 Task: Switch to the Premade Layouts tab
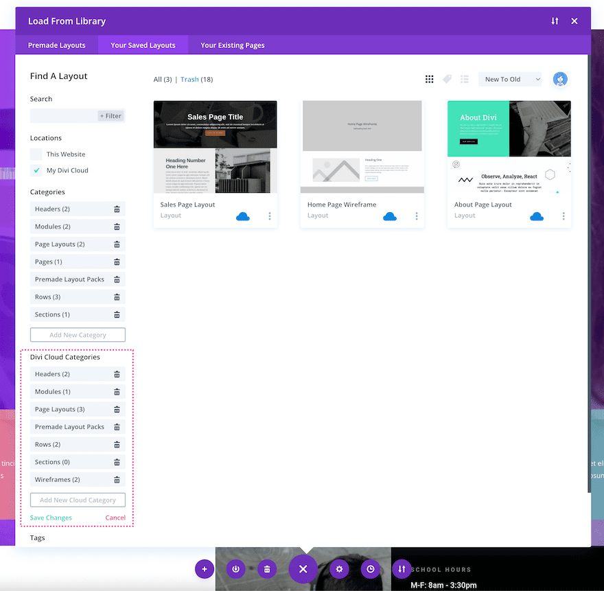(57, 45)
